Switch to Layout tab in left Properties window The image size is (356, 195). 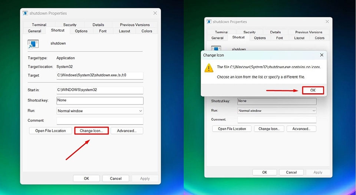click(125, 31)
